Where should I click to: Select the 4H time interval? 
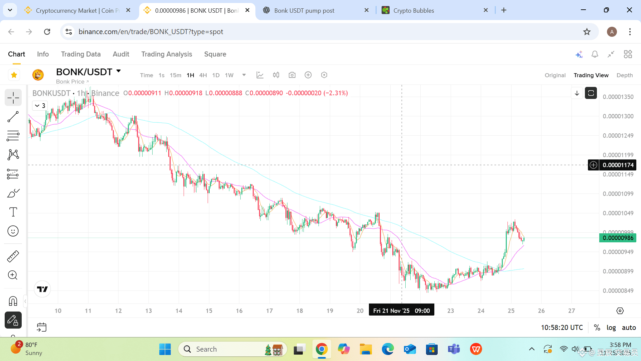203,75
